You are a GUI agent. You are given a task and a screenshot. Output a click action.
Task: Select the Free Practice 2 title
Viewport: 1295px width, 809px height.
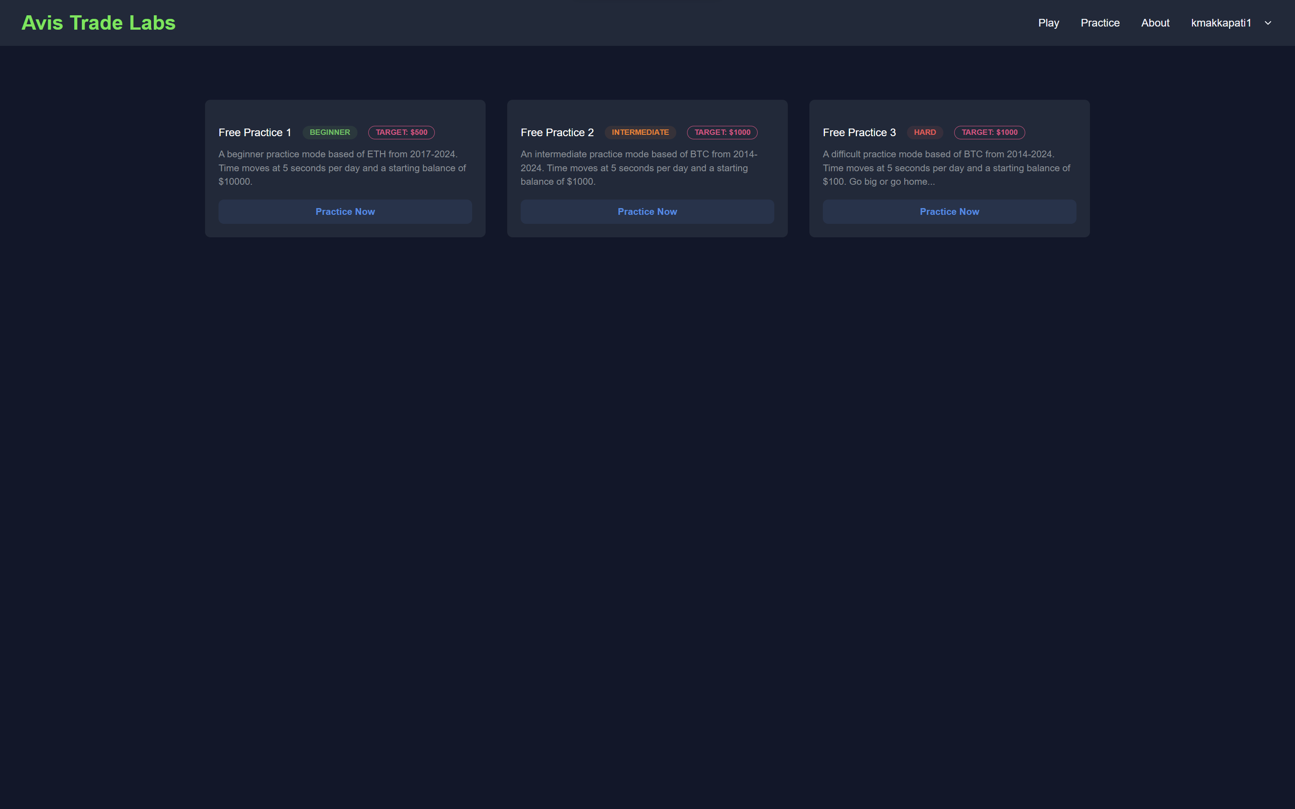(x=557, y=133)
